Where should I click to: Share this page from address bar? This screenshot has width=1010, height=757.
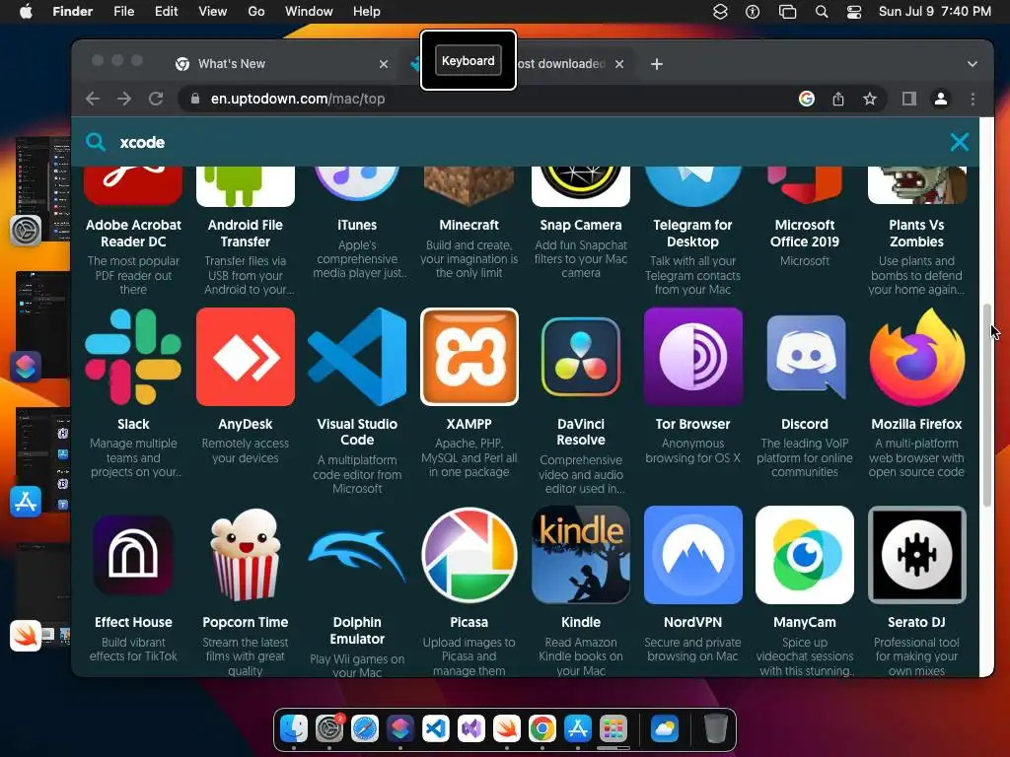tap(838, 100)
